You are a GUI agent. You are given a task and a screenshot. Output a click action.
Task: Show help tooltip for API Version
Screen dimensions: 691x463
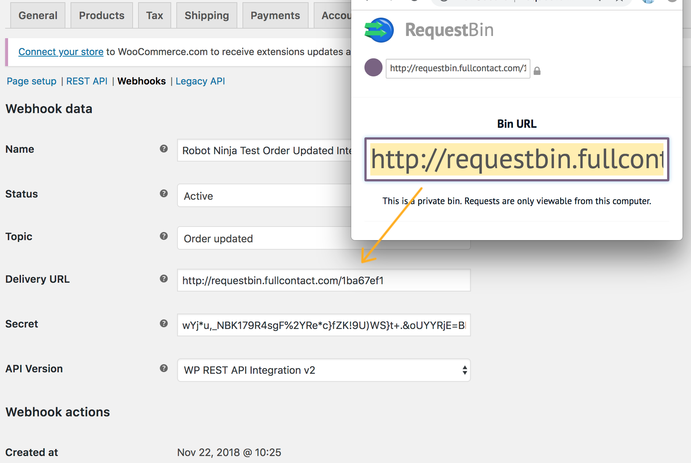click(164, 368)
